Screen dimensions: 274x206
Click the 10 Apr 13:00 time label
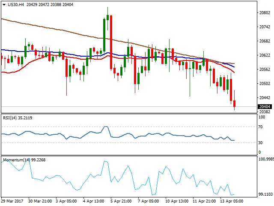177,201
